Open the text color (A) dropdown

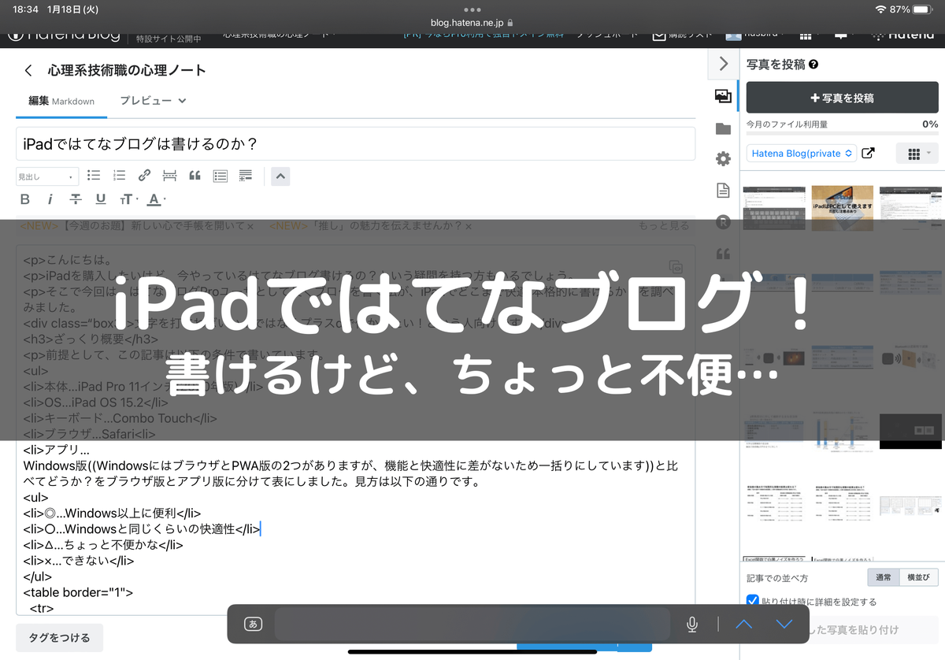(x=156, y=199)
